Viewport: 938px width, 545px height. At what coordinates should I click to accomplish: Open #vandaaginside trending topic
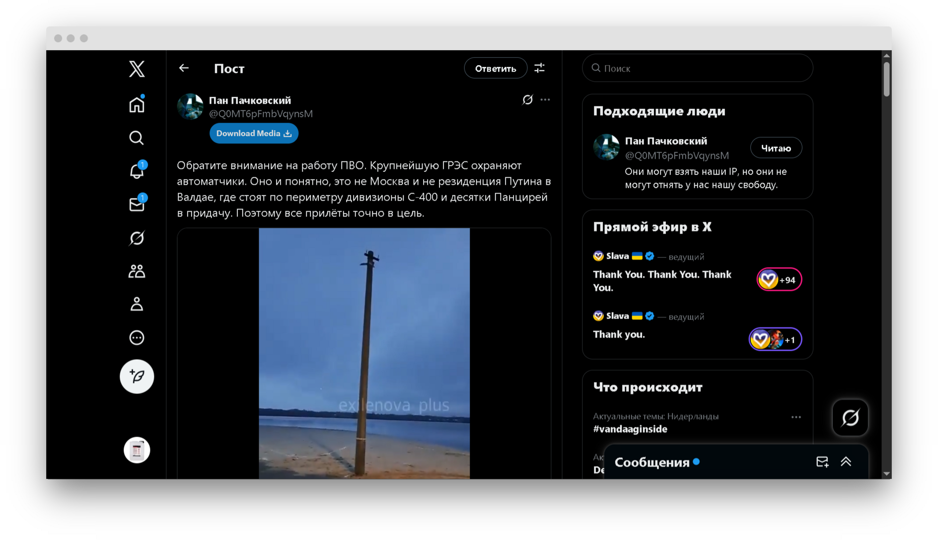coord(630,429)
